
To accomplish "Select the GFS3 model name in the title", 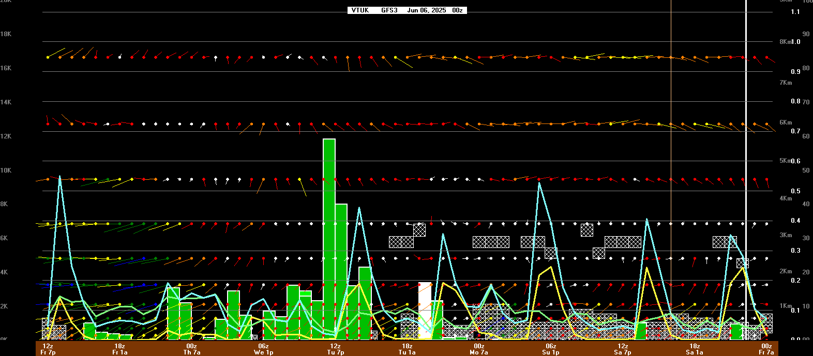I will [x=389, y=10].
